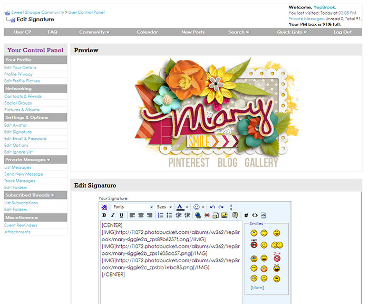
Task: Click the Remove Text Formatting icon
Action: (104, 207)
